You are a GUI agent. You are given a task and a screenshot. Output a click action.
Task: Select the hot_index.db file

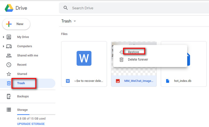pyautogui.click(x=183, y=81)
